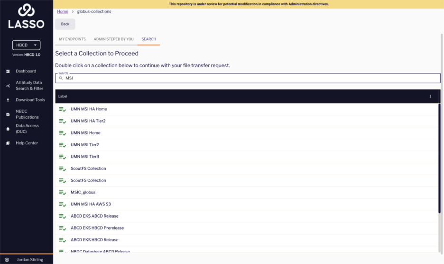
Task: Click the ABCD EKS ABCD Release icon
Action: (x=63, y=216)
